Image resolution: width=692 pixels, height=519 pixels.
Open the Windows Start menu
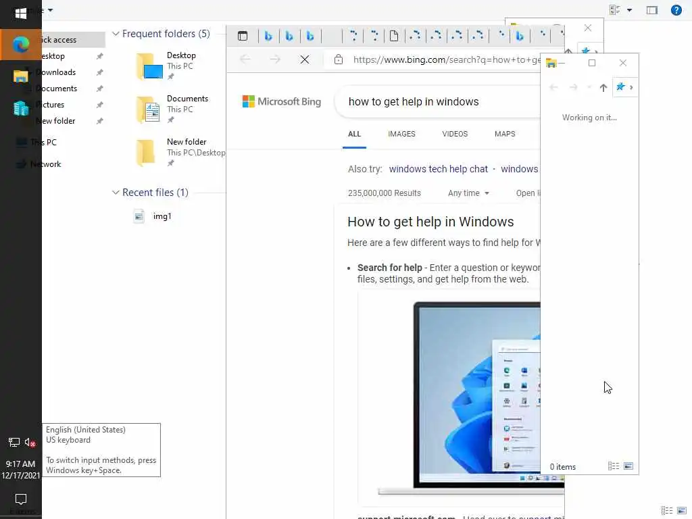20,14
